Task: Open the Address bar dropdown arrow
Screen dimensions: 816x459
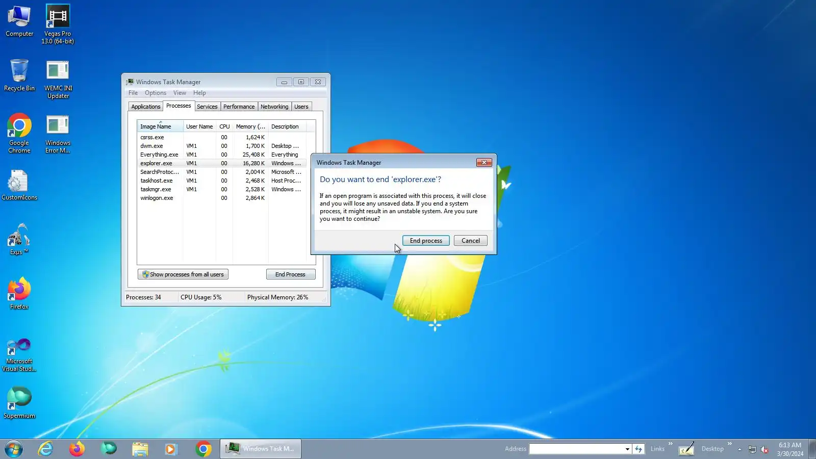Action: 627,449
